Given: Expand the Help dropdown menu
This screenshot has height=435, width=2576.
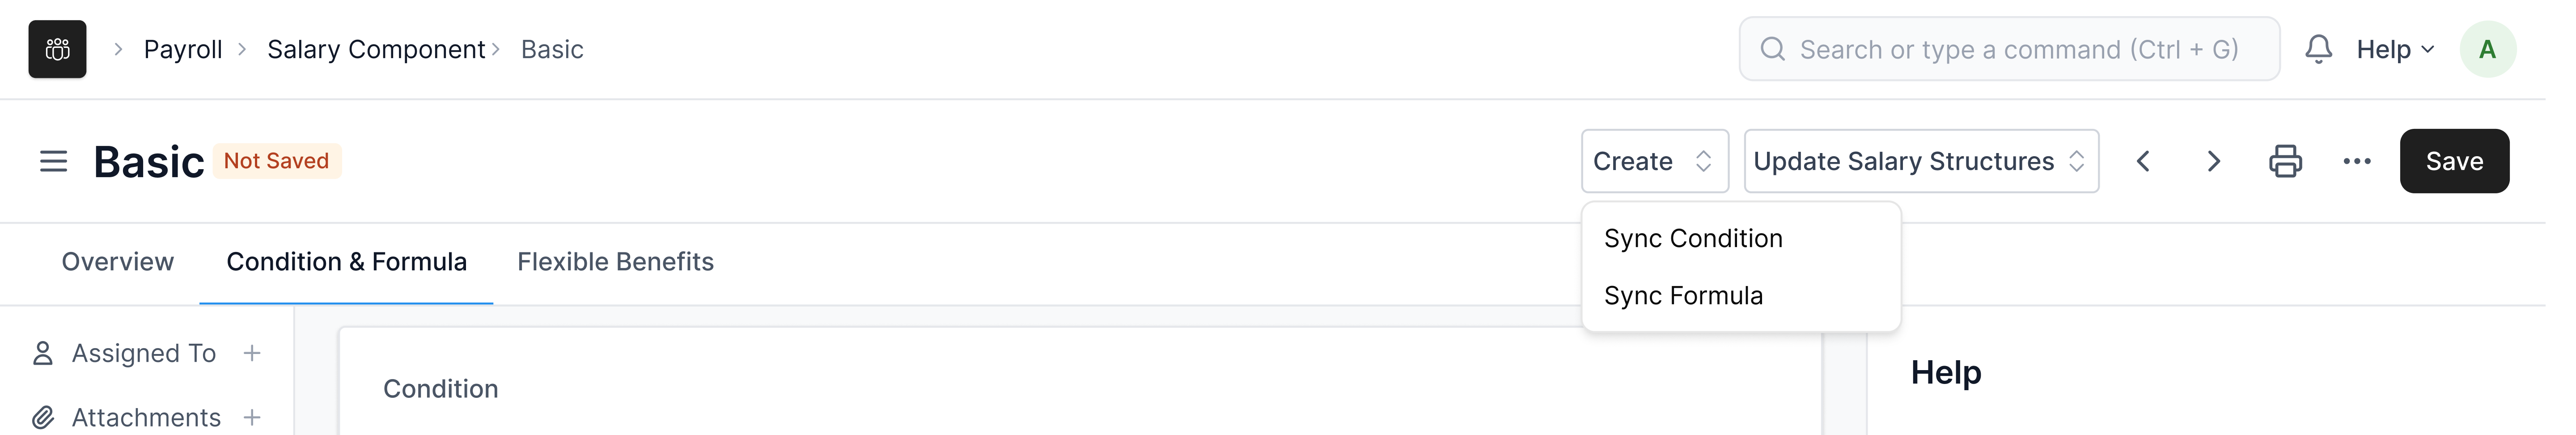Looking at the screenshot, I should coord(2395,49).
